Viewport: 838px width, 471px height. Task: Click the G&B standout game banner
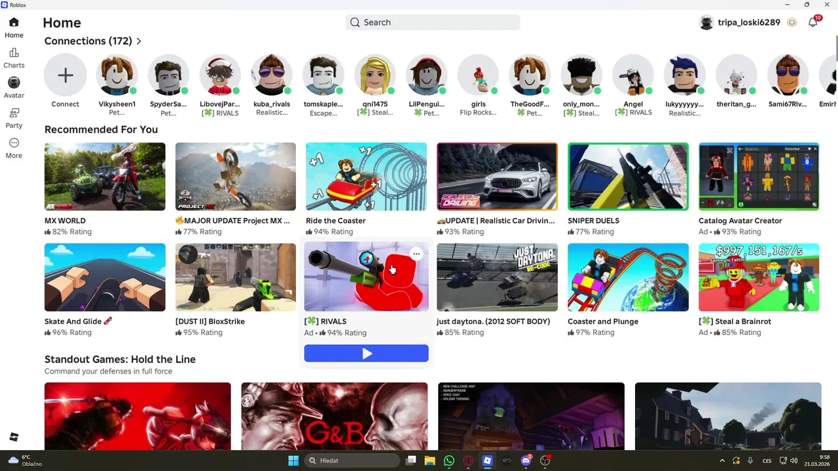click(335, 416)
